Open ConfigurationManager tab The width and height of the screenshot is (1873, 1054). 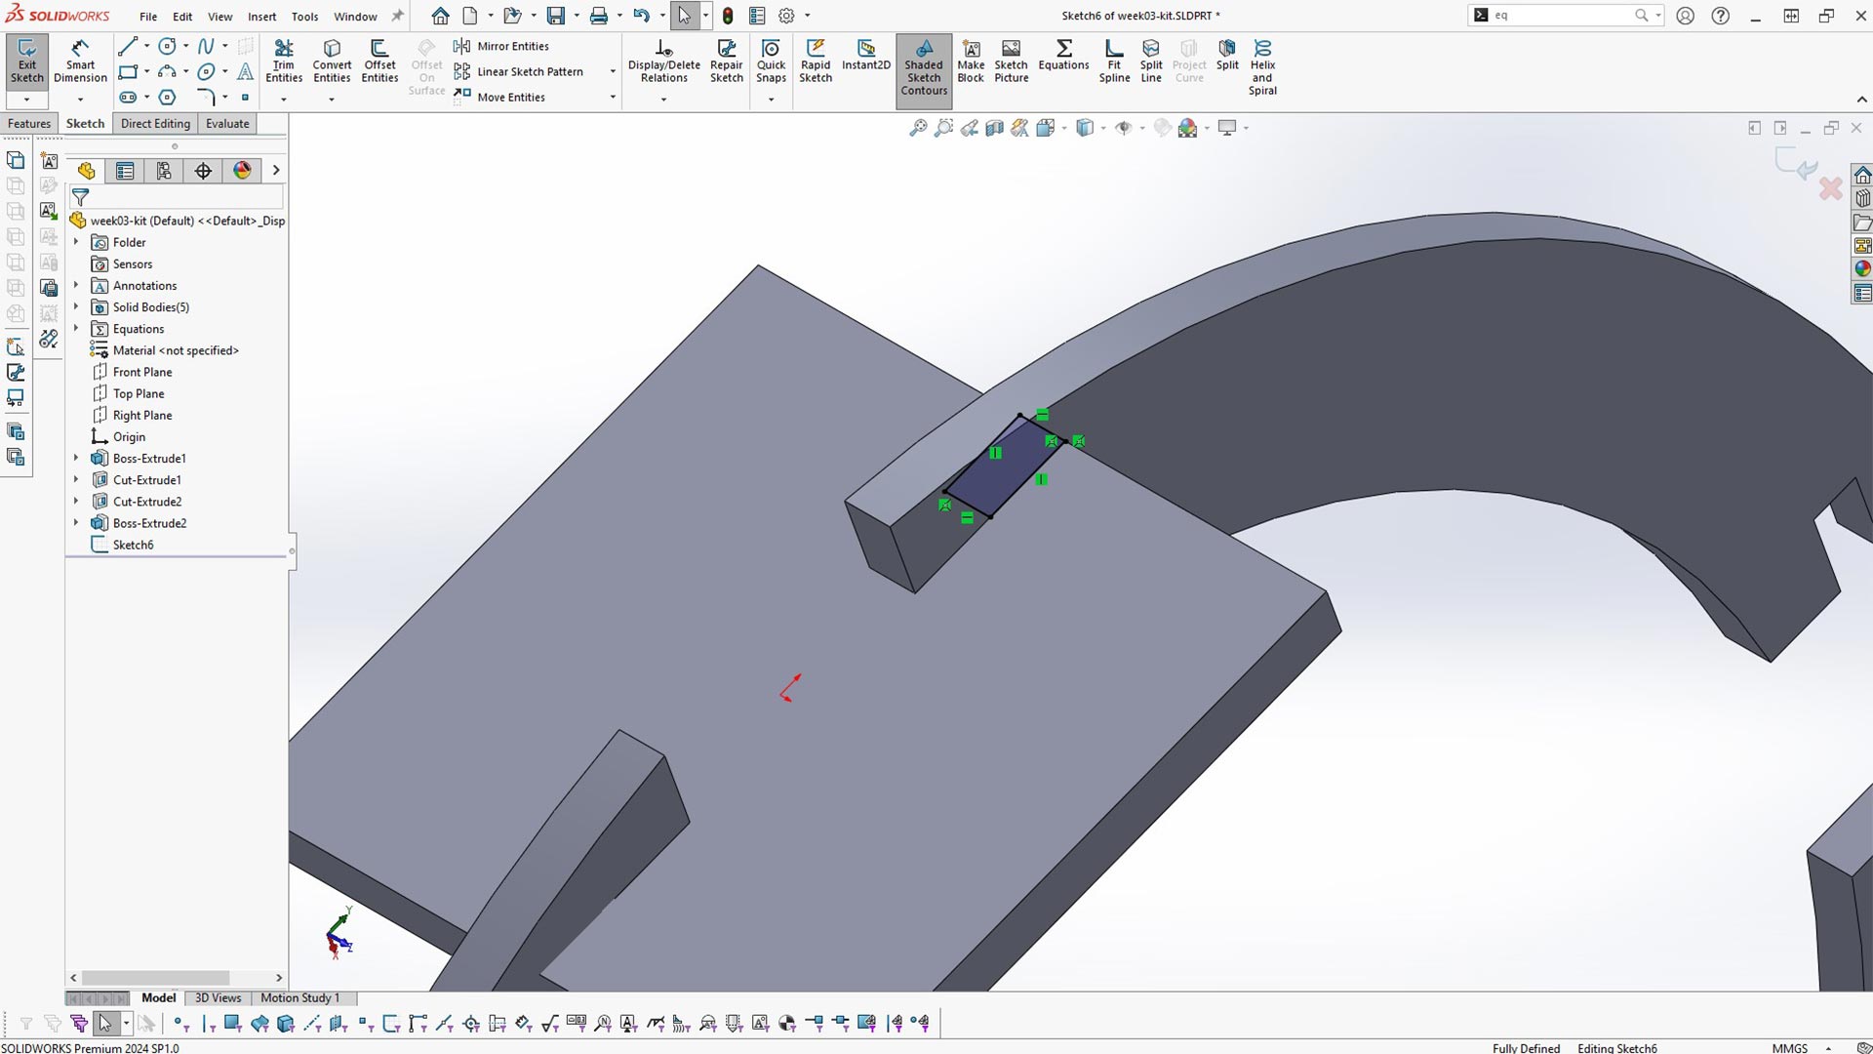[164, 171]
